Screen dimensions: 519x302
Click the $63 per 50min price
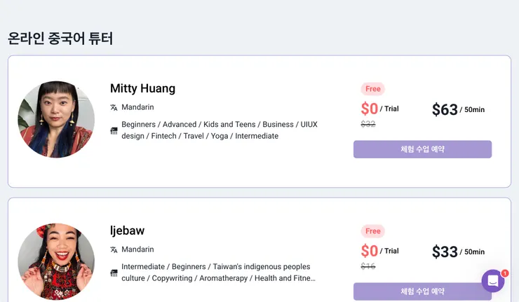pos(457,109)
